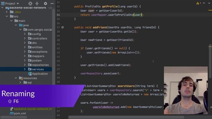Expand the .idea folder
The image size is (212, 119).
(7, 12)
